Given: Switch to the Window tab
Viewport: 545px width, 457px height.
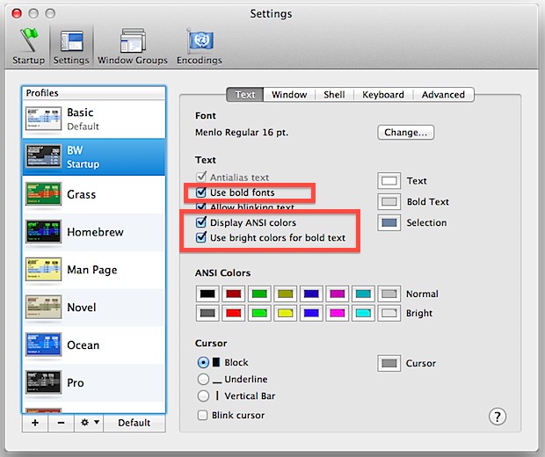Looking at the screenshot, I should pos(289,95).
